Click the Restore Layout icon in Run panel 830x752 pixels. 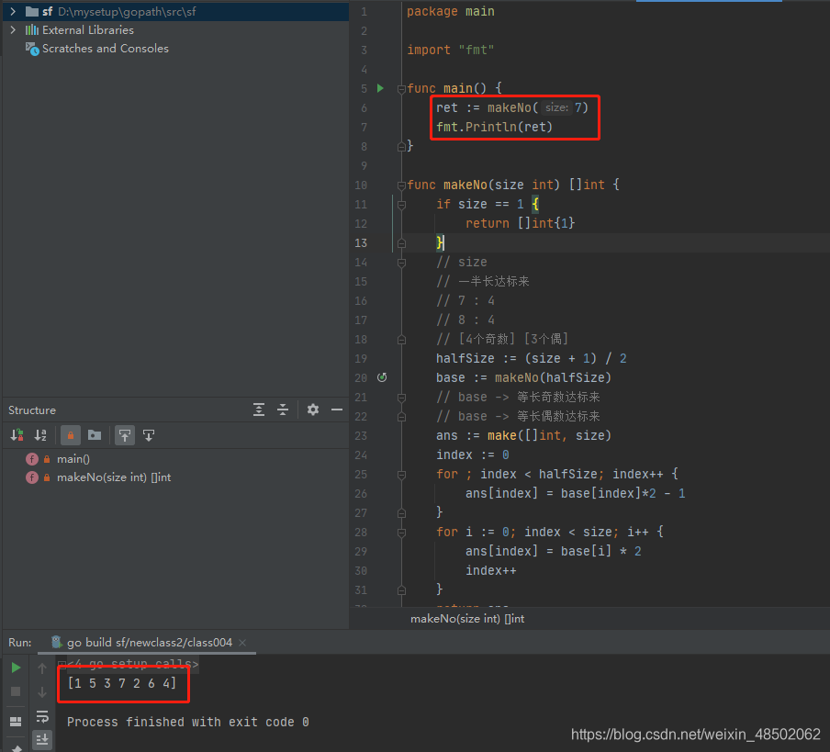tap(16, 722)
